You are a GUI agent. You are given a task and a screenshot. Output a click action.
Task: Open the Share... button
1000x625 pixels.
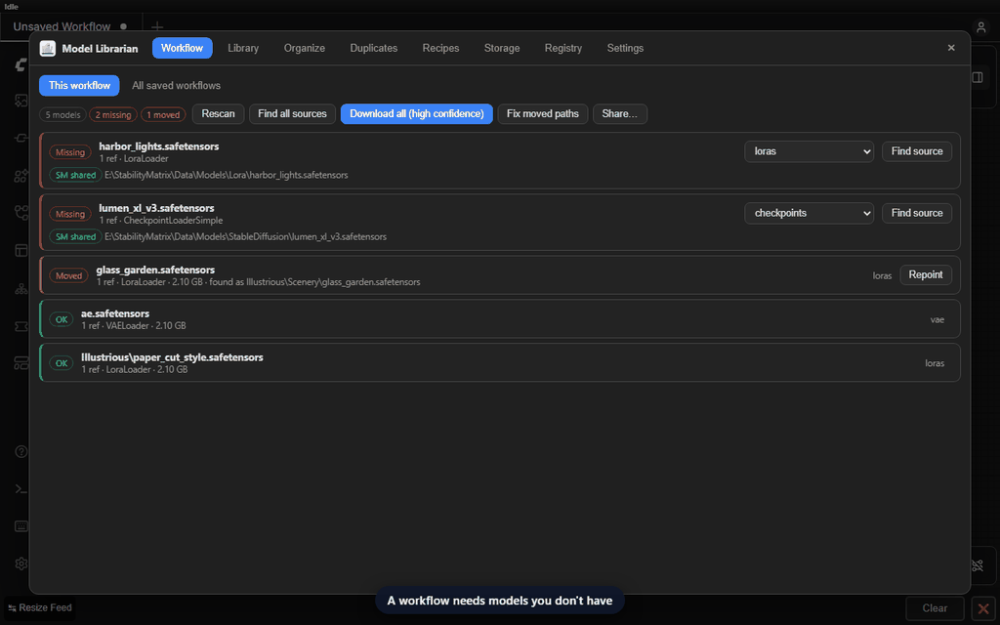pos(620,113)
